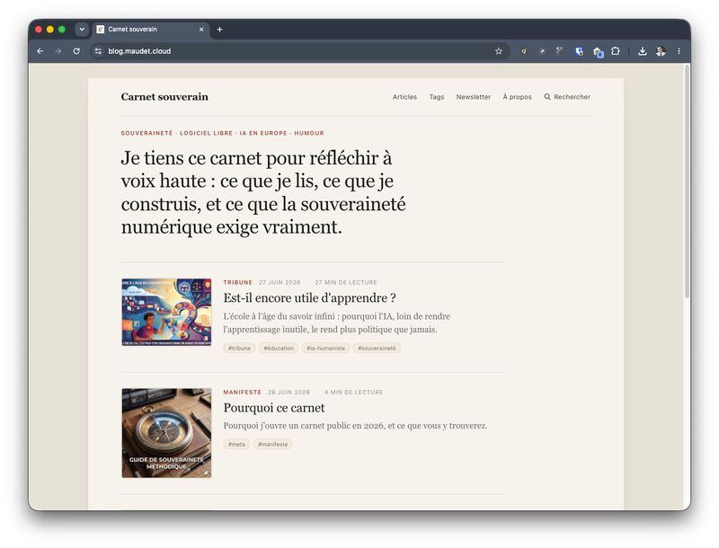Expand the tab search dropdown arrow

coord(82,30)
